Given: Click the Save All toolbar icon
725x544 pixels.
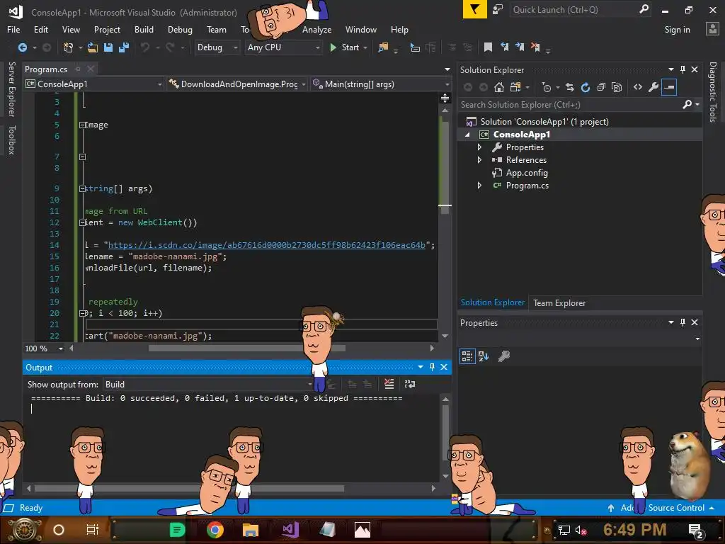Looking at the screenshot, I should 124,47.
